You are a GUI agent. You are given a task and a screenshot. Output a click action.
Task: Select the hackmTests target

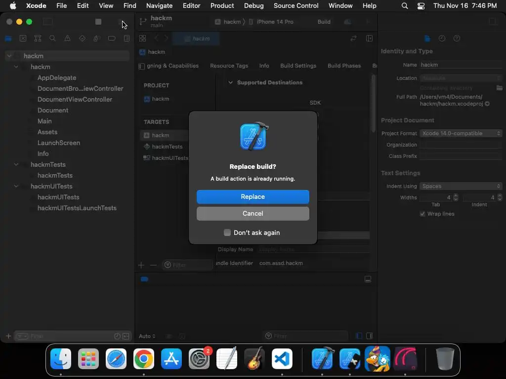164,147
